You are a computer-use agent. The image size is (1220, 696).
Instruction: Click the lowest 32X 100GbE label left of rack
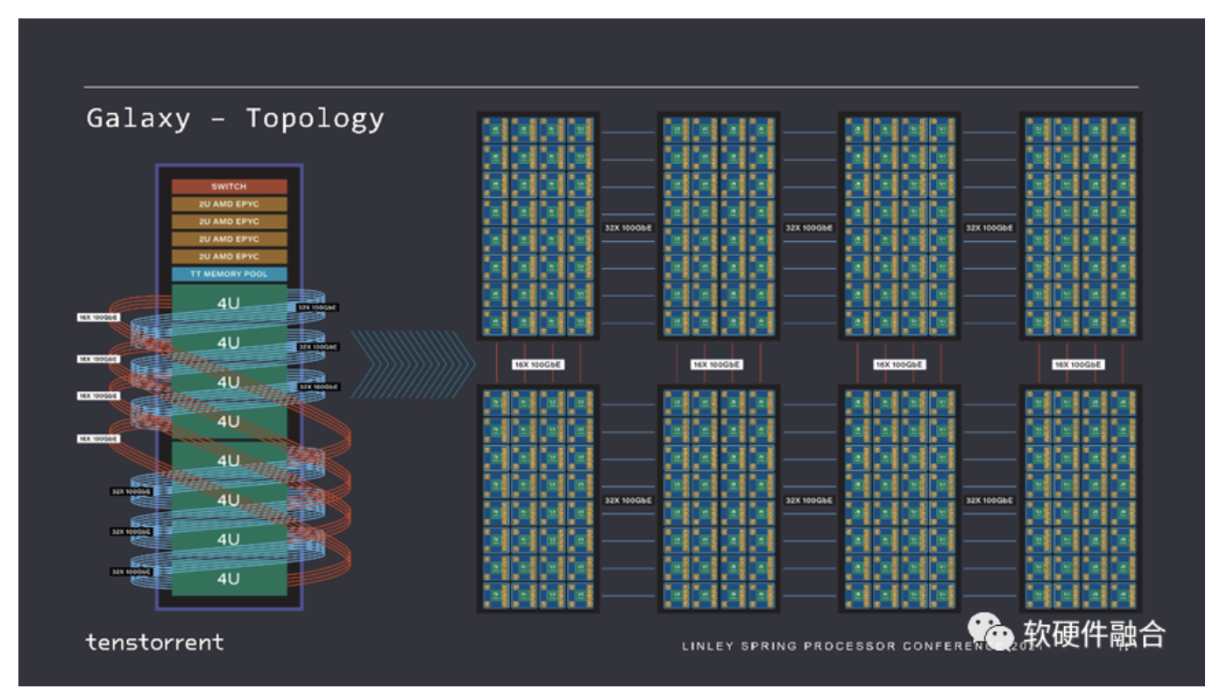coord(131,572)
